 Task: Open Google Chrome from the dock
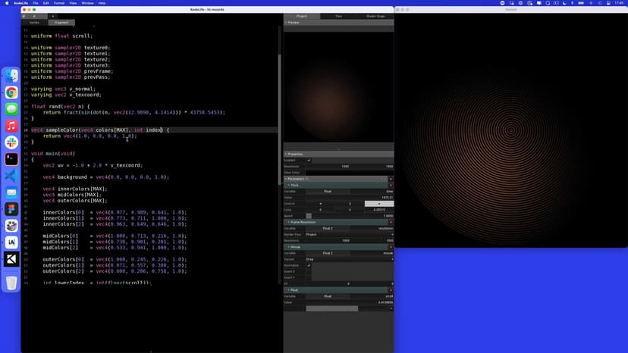pos(11,92)
